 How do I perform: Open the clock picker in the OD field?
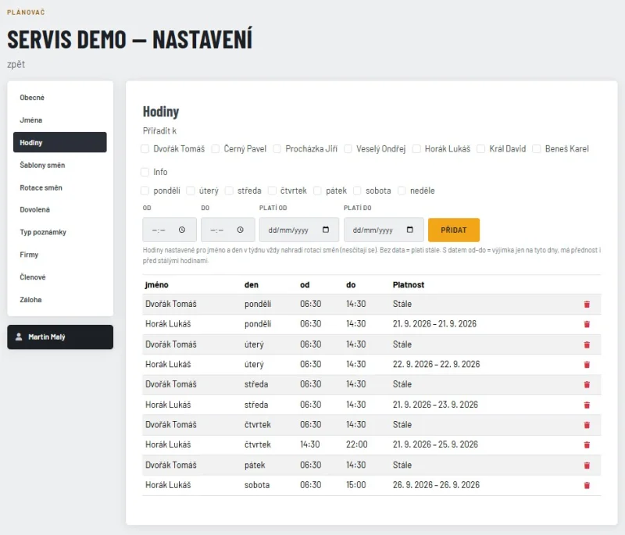tap(182, 230)
